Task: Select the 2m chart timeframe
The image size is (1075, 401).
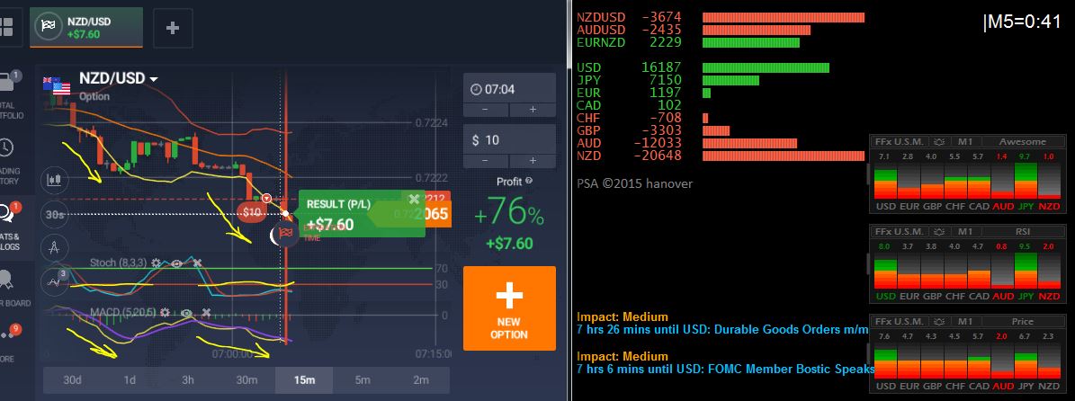Action: [x=420, y=380]
